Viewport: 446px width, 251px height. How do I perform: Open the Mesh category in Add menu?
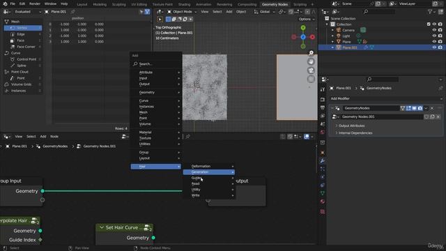(156, 112)
